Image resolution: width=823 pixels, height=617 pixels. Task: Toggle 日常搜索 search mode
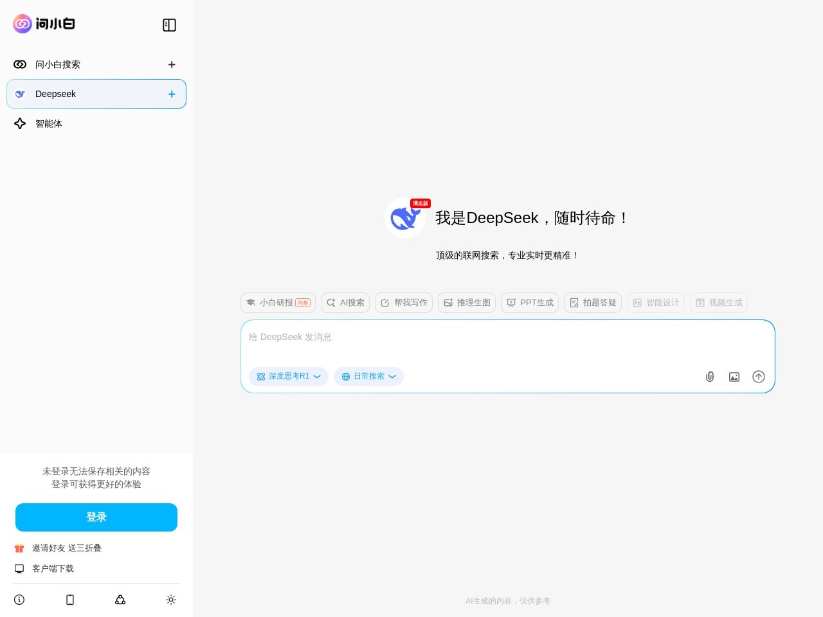[365, 376]
